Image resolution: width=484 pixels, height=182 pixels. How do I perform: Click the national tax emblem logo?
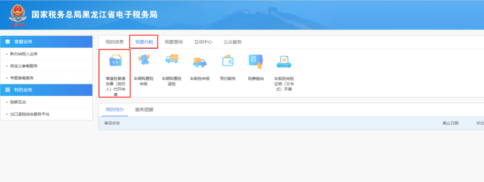pyautogui.click(x=17, y=15)
